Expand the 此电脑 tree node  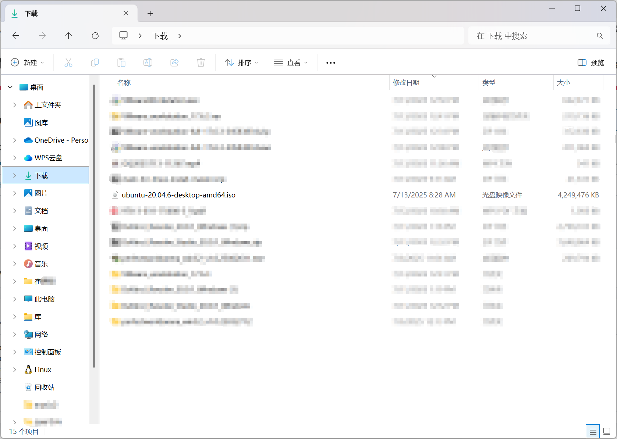pos(15,299)
